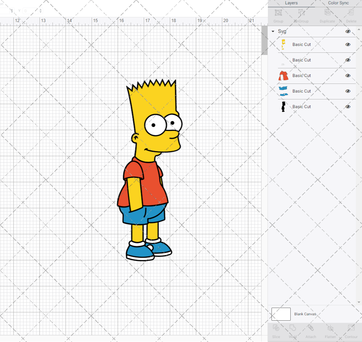The image size is (362, 342).
Task: Collapse the Svg group
Action: (273, 31)
